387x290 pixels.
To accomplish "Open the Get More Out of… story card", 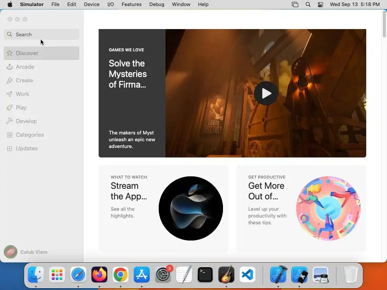I will (x=301, y=208).
